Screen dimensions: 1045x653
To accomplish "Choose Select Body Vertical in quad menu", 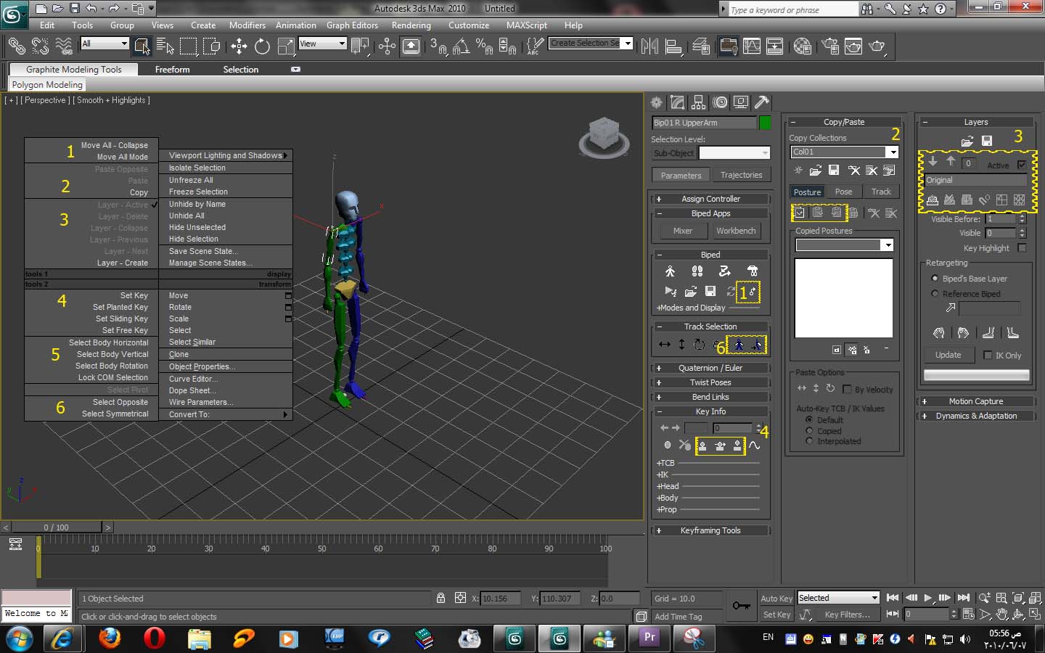I will (x=112, y=354).
